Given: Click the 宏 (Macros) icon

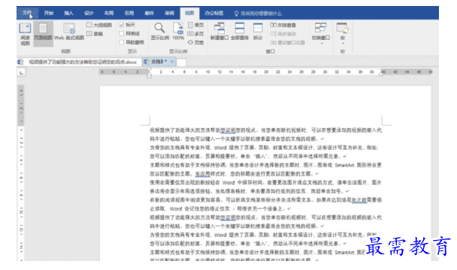Looking at the screenshot, I should coord(342,28).
